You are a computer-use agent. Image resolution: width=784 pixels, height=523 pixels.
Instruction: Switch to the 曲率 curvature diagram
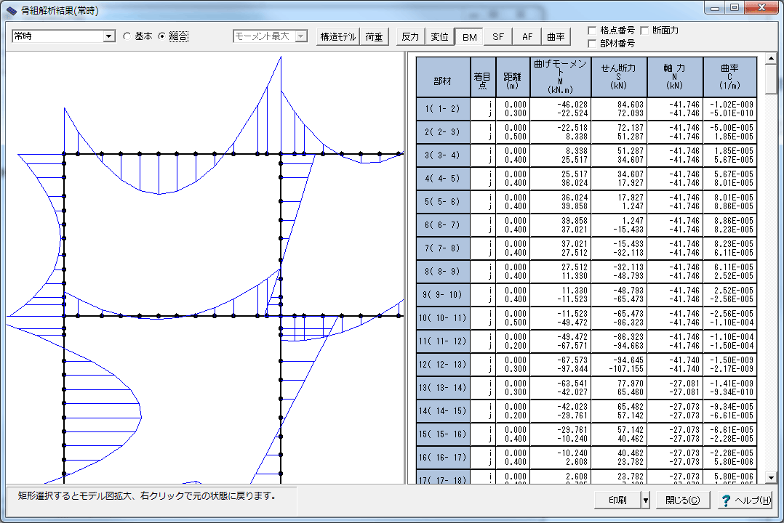(556, 37)
